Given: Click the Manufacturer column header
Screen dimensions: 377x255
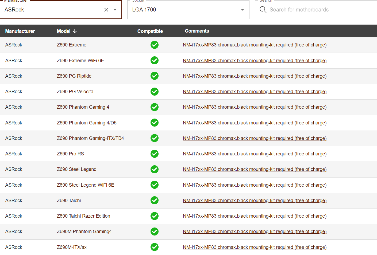Looking at the screenshot, I should pyautogui.click(x=20, y=31).
